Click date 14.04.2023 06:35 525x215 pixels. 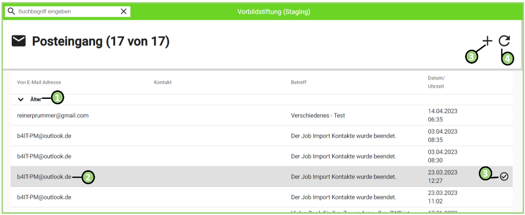pyautogui.click(x=443, y=116)
